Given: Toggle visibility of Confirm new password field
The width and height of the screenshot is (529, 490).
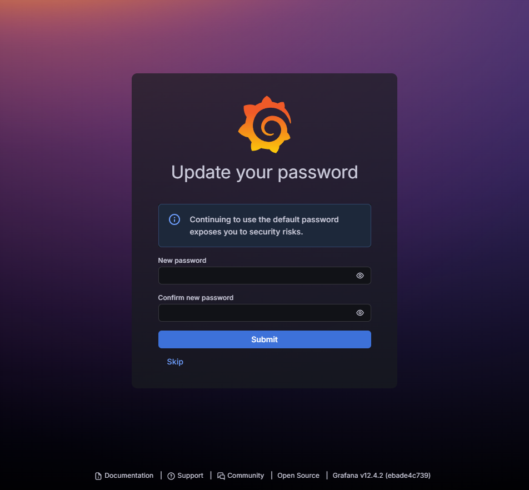Looking at the screenshot, I should (360, 313).
